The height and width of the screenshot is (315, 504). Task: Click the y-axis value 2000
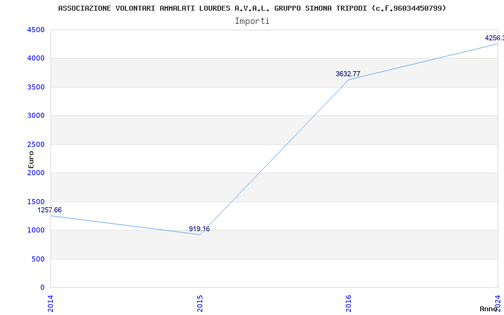click(36, 173)
